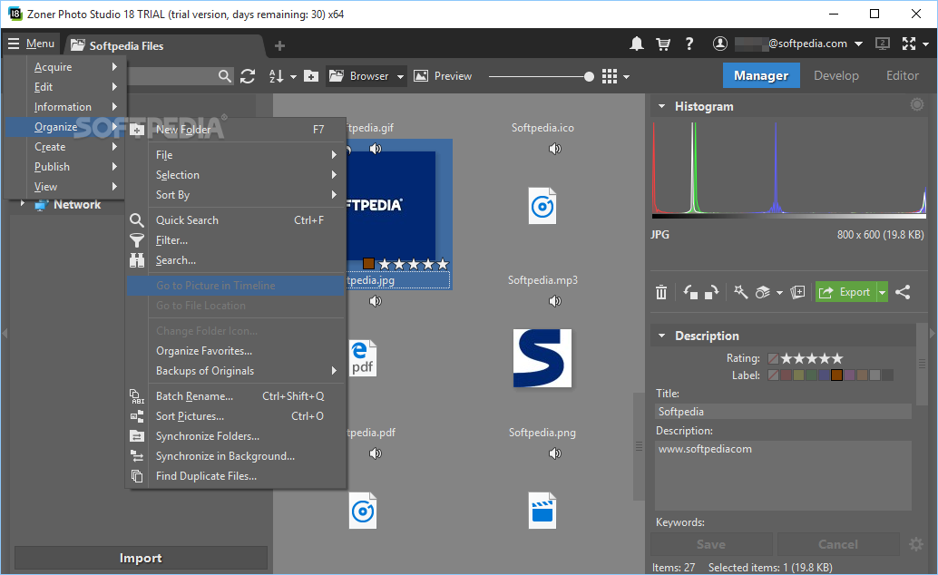Expand the Network tree node
938x575 pixels.
click(x=22, y=204)
